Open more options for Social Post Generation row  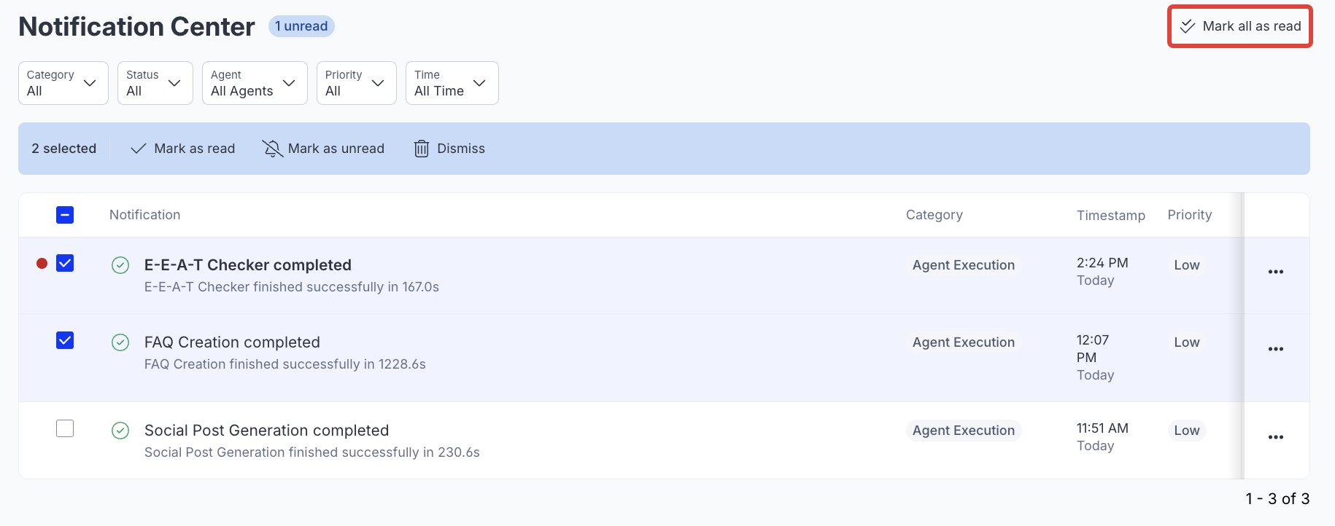(x=1276, y=437)
